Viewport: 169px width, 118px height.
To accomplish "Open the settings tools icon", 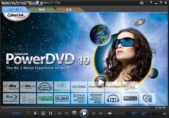I will tap(50, 113).
